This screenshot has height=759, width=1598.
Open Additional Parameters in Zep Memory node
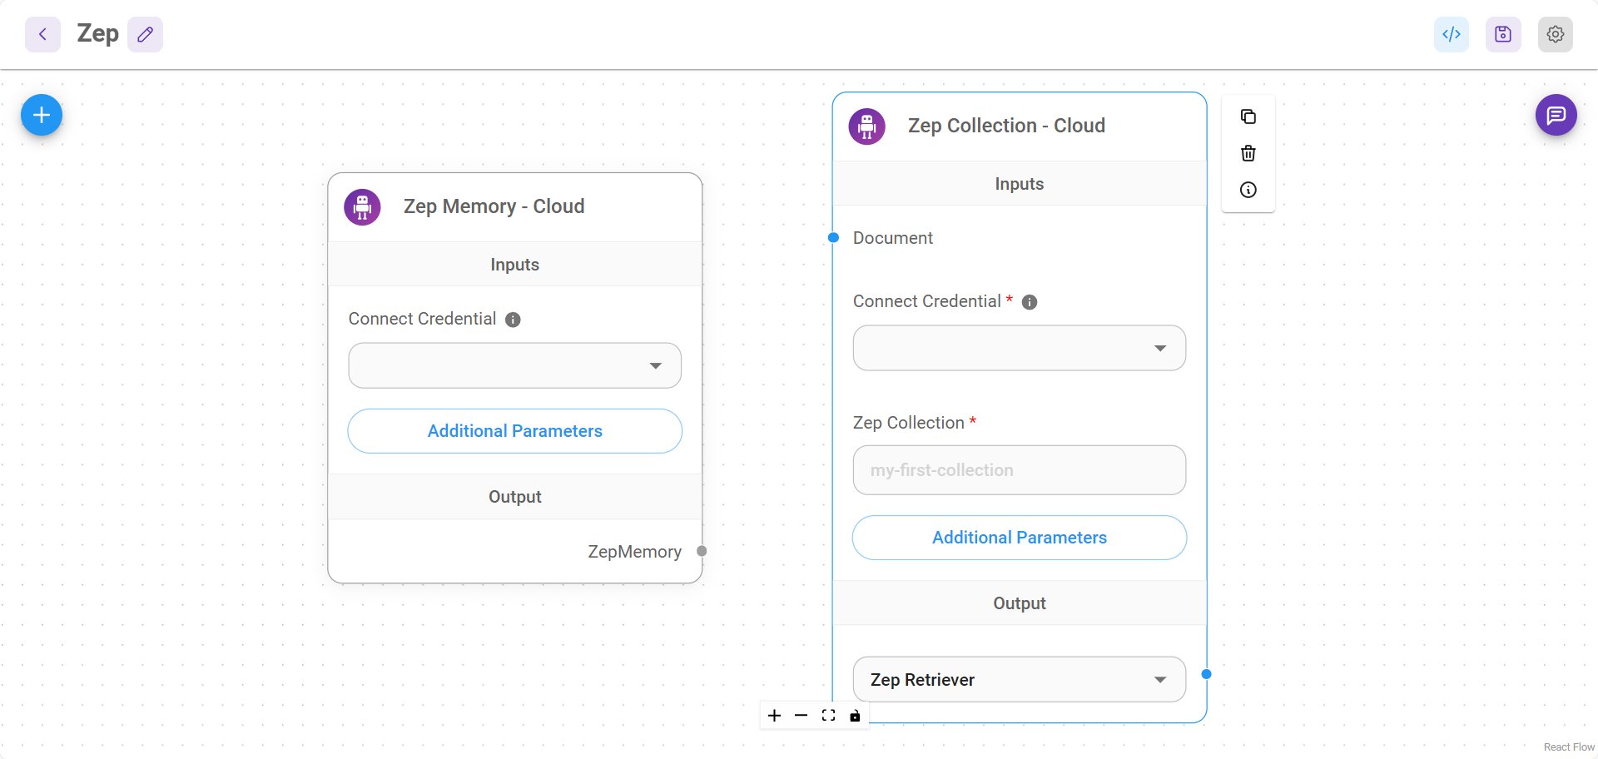514,431
